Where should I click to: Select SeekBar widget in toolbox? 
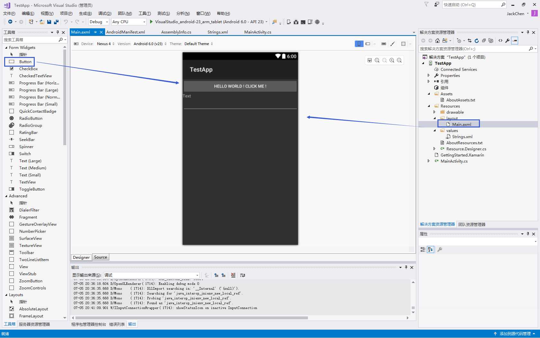[27, 140]
